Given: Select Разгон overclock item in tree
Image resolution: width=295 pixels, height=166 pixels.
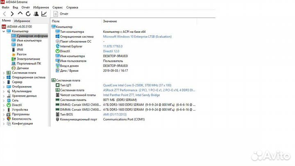Looking at the screenshot, I should (21, 54).
